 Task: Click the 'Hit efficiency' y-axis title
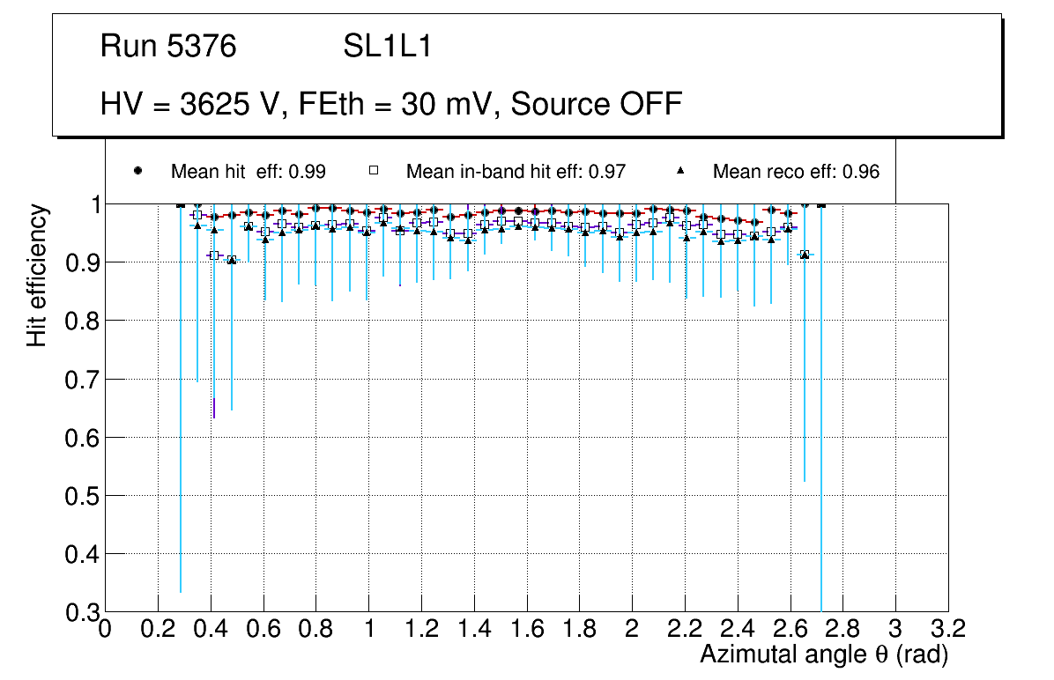[36, 276]
